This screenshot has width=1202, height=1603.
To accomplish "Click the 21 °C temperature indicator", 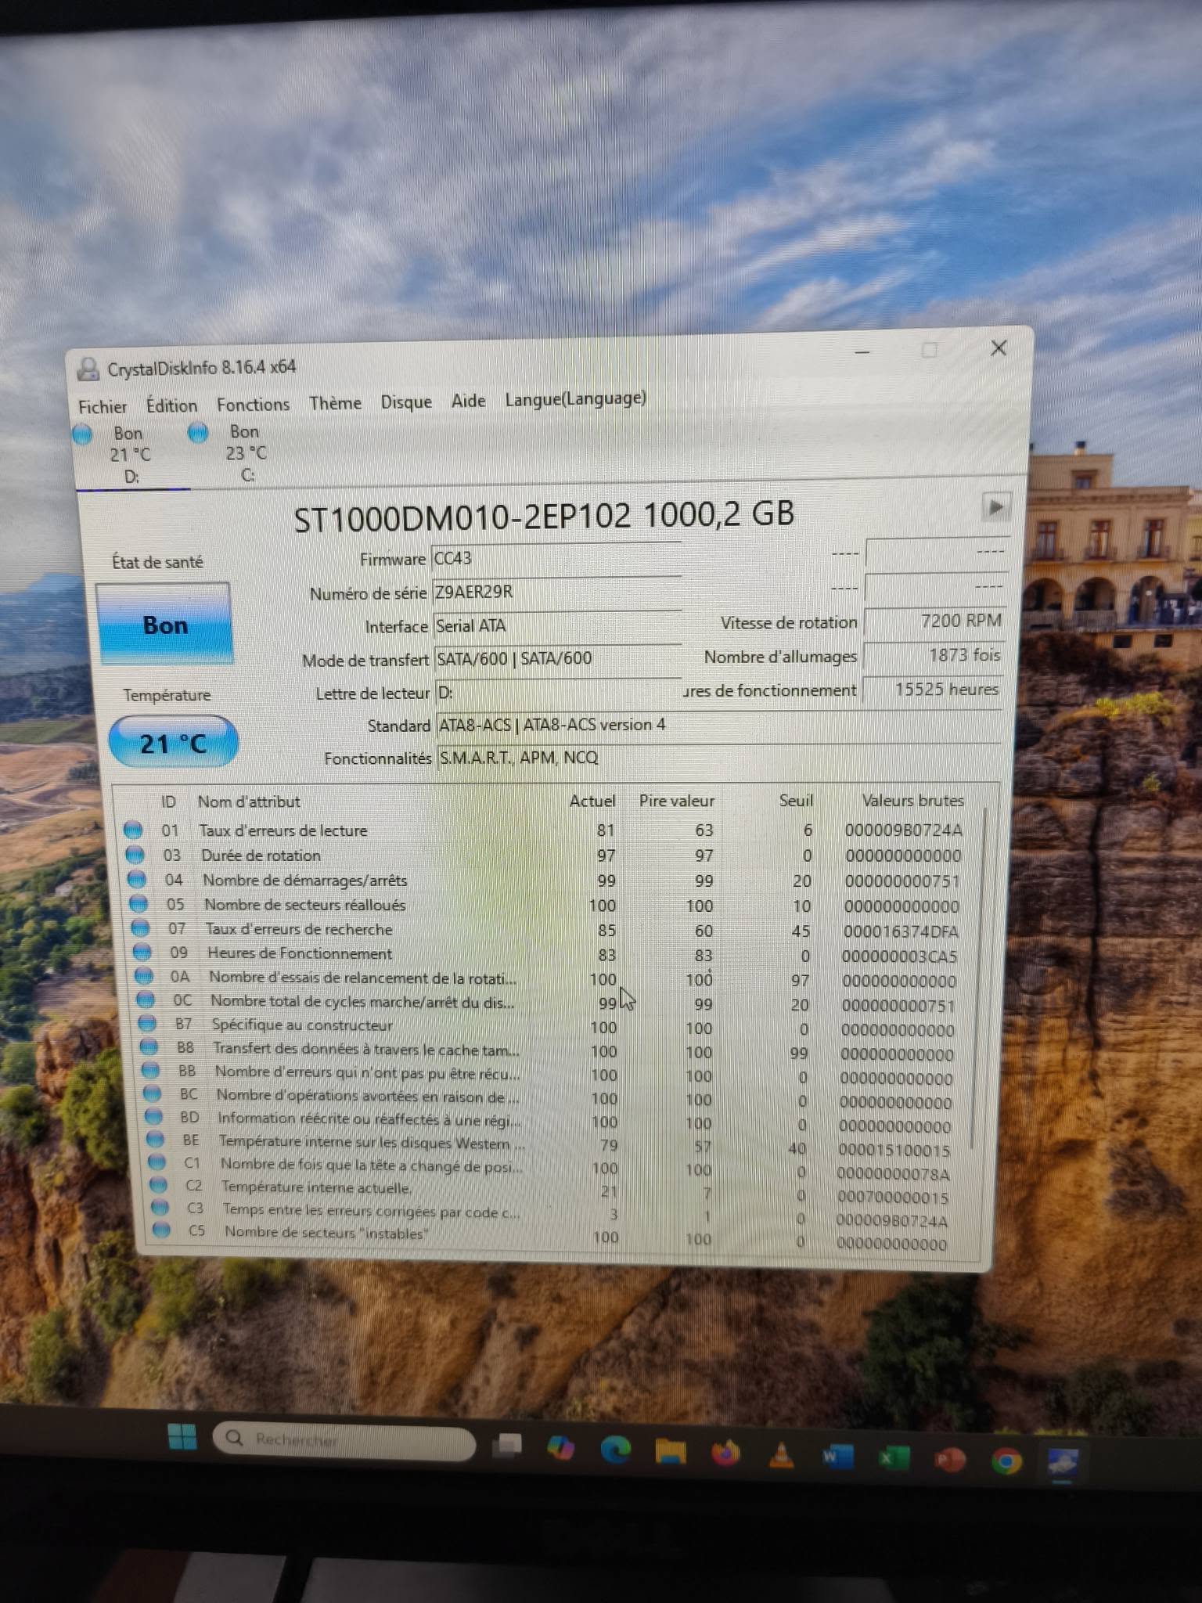I will [173, 742].
